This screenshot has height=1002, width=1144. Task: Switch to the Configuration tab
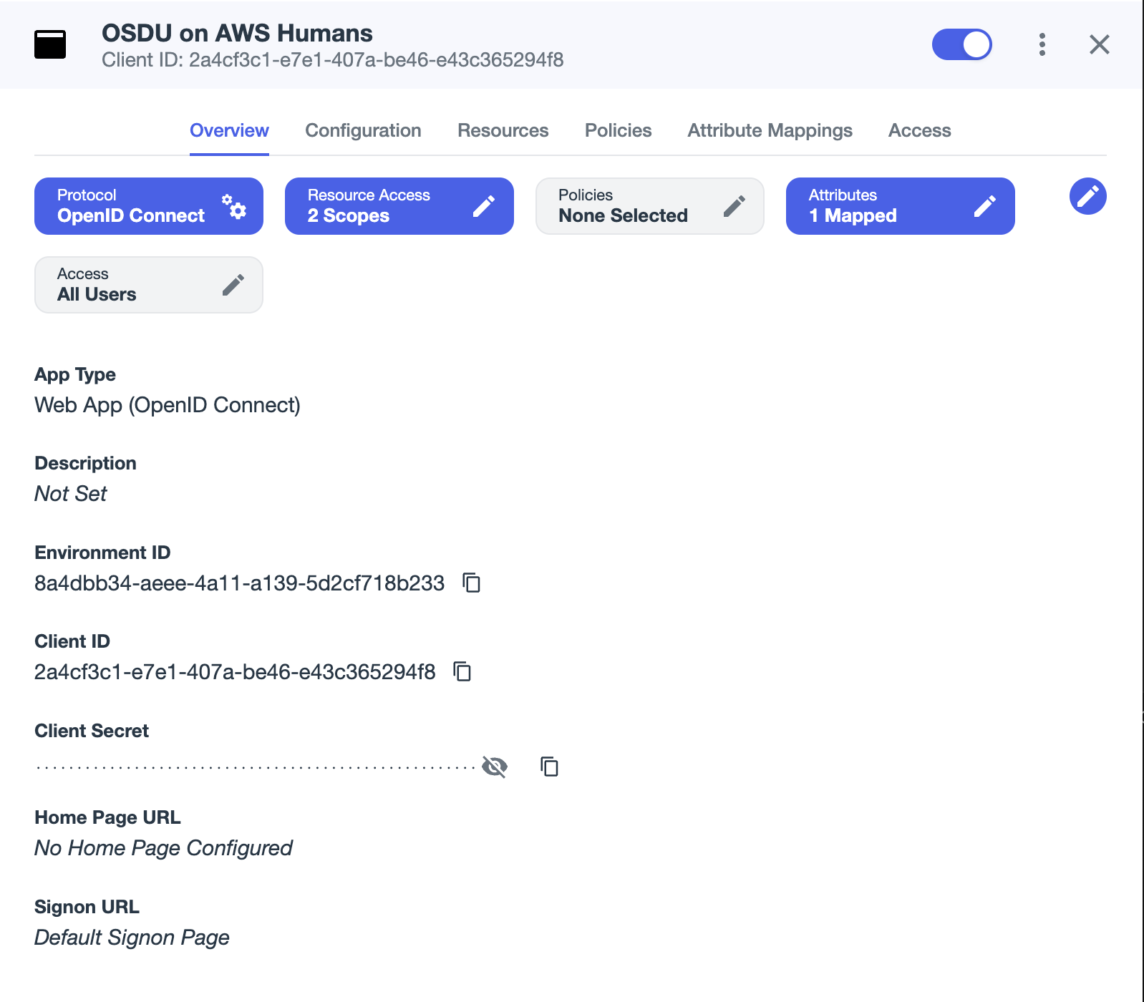(x=363, y=130)
